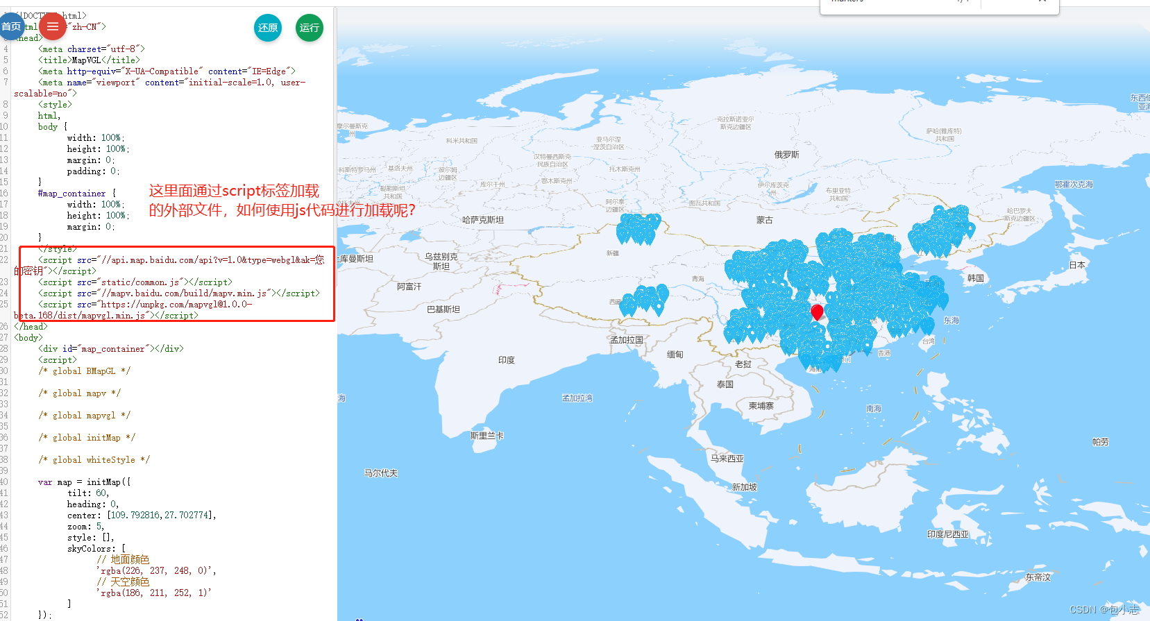1150x621 pixels.
Task: Open the red hamburger menu button
Action: tap(53, 26)
